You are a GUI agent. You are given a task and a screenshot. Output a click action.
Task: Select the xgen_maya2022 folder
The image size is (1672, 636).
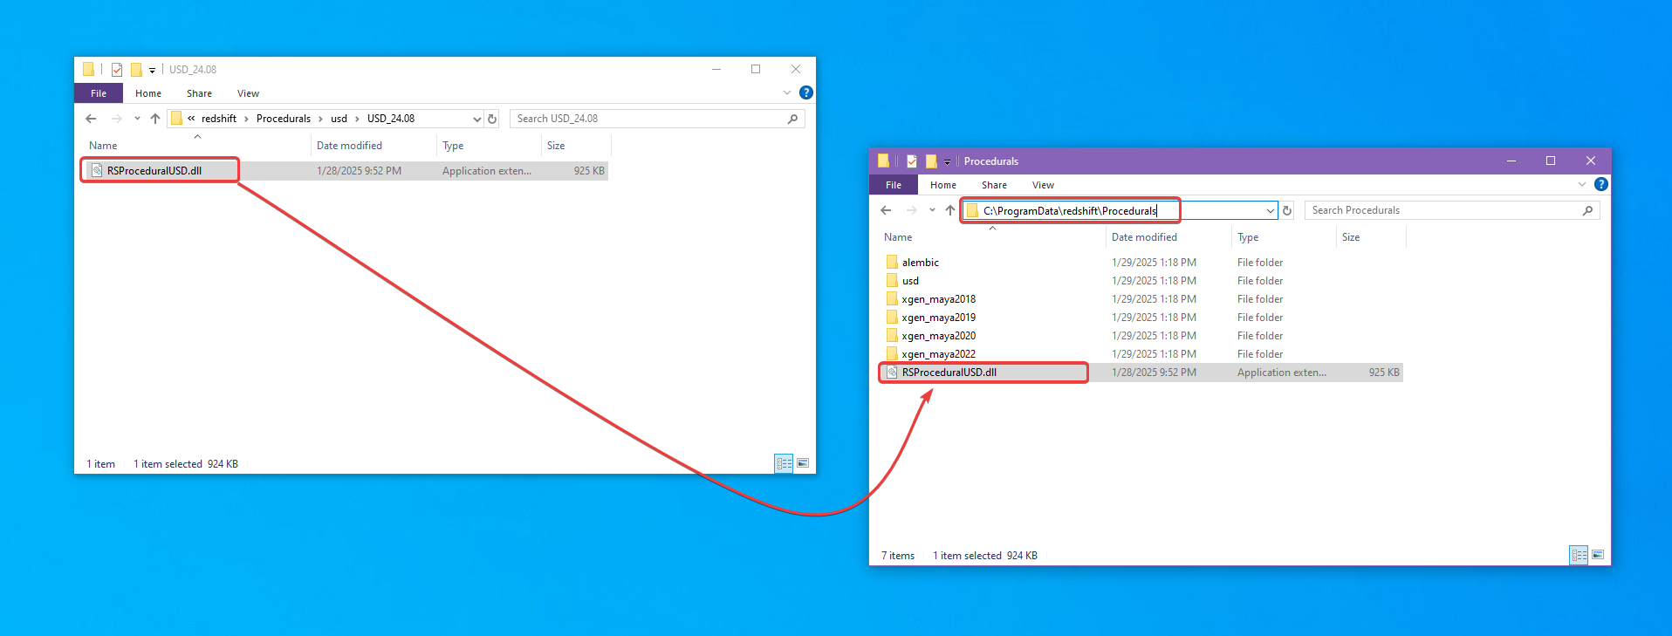939,354
